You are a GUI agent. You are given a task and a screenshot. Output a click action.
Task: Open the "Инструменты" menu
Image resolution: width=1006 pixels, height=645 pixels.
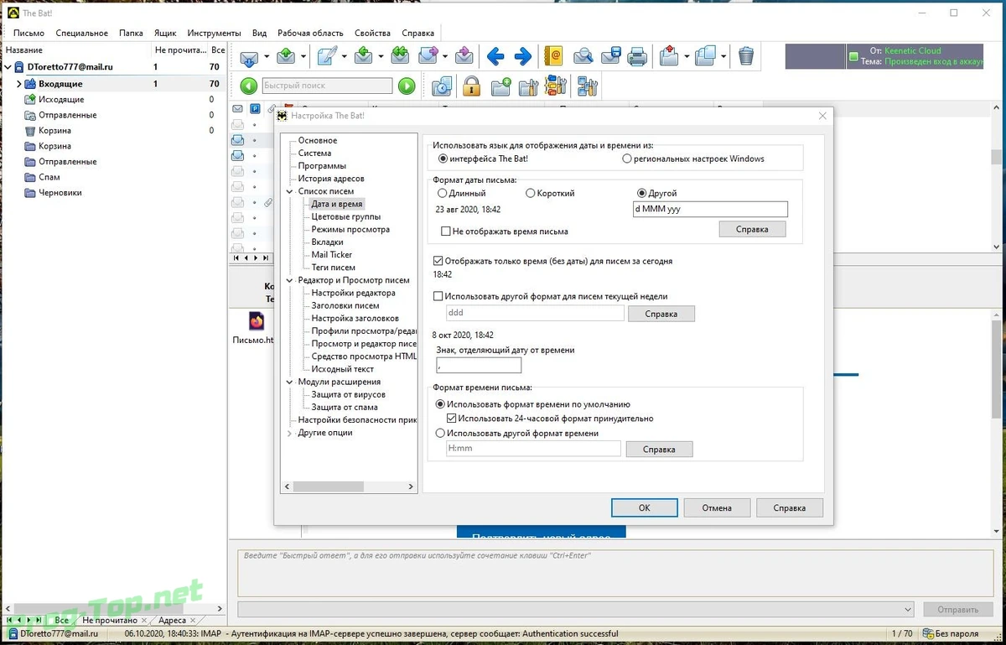[x=214, y=33]
